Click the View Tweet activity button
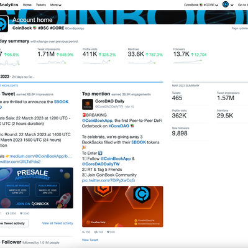The image size is (248, 248). pos(14,223)
